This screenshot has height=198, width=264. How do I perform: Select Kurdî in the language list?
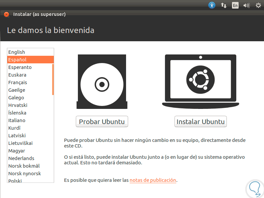tap(30, 128)
